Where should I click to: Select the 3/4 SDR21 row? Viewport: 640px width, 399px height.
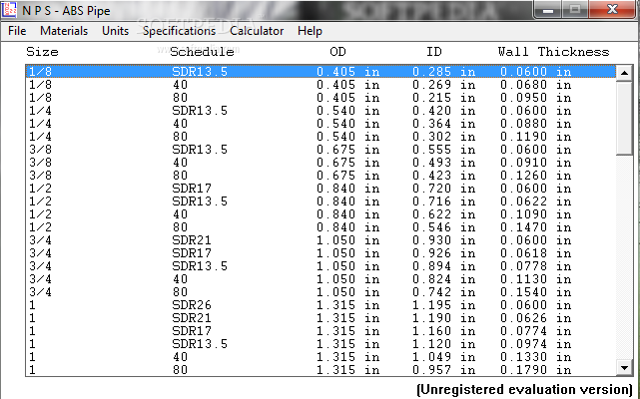[320, 240]
